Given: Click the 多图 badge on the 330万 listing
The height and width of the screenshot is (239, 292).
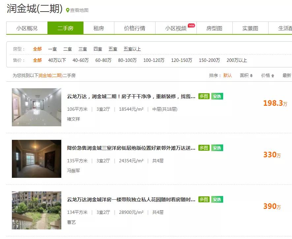Looking at the screenshot, I should (x=204, y=148).
